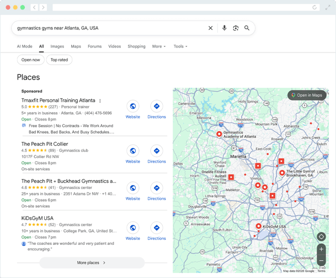The width and height of the screenshot is (336, 278).
Task: Click the Marietta label on the map
Action: pos(238,156)
